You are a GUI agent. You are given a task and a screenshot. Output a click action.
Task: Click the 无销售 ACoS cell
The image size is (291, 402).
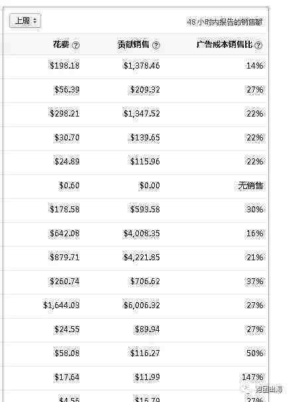pos(250,186)
